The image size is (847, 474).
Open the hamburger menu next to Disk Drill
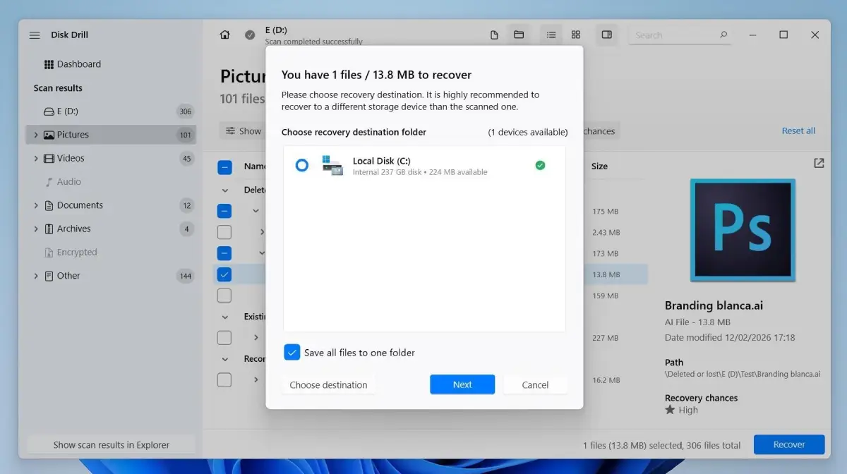(35, 35)
